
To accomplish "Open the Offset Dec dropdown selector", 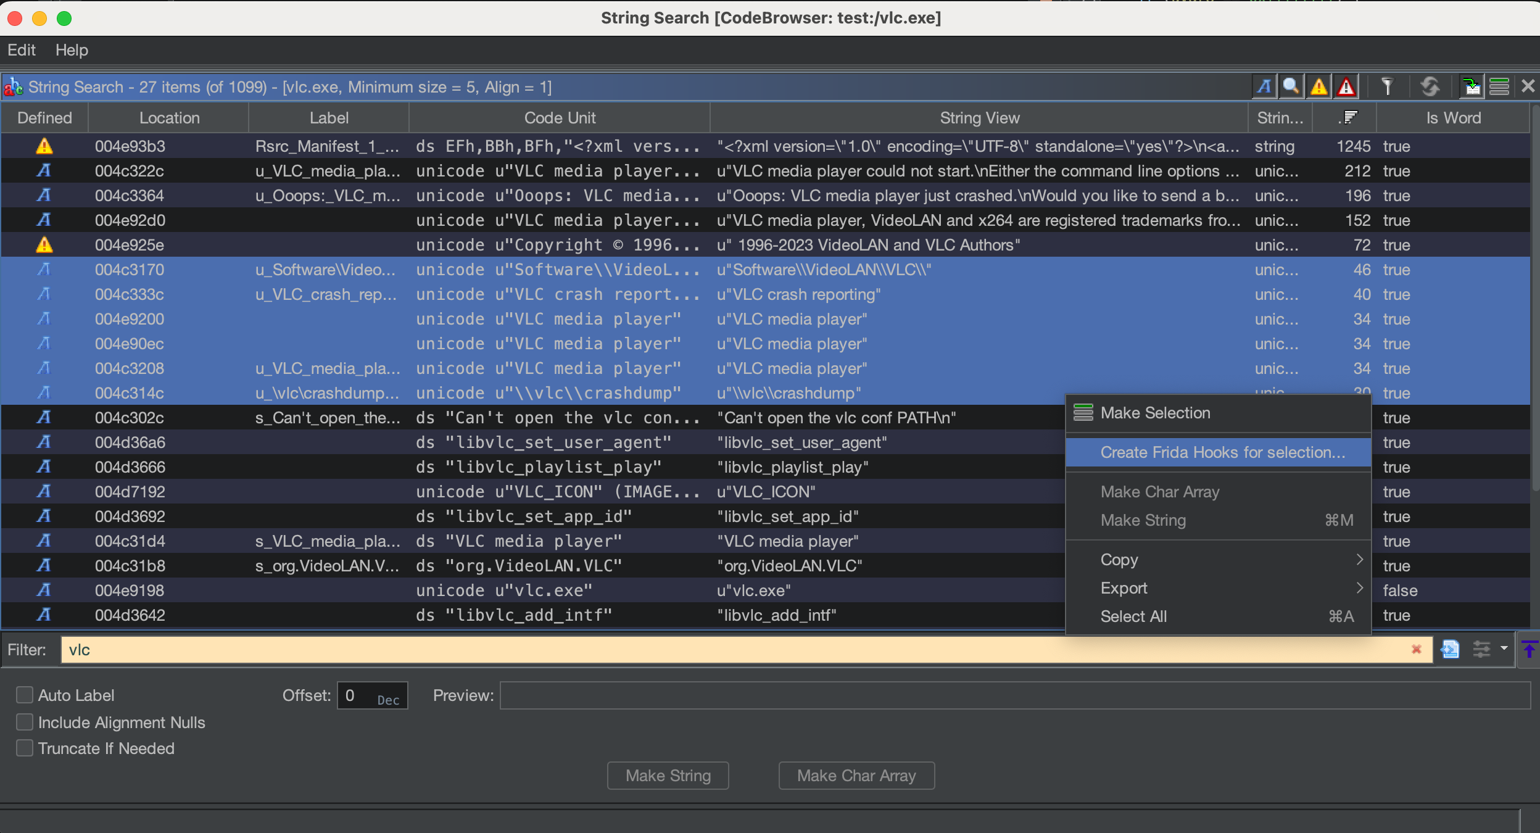I will pos(386,697).
